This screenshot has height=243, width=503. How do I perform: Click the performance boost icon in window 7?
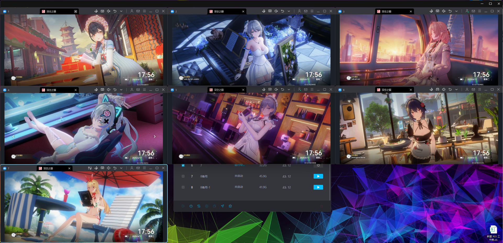click(x=96, y=168)
